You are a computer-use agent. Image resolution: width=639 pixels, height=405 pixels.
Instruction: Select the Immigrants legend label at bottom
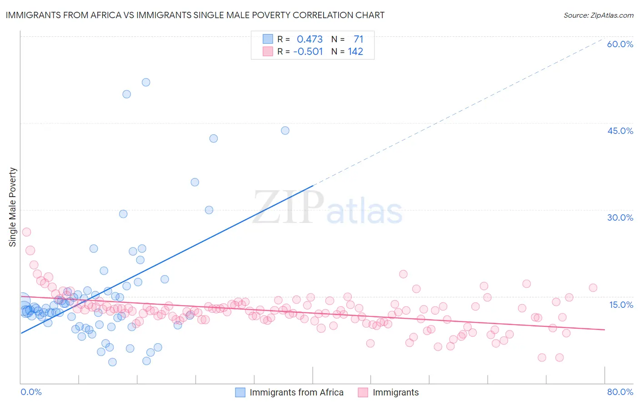396,392
